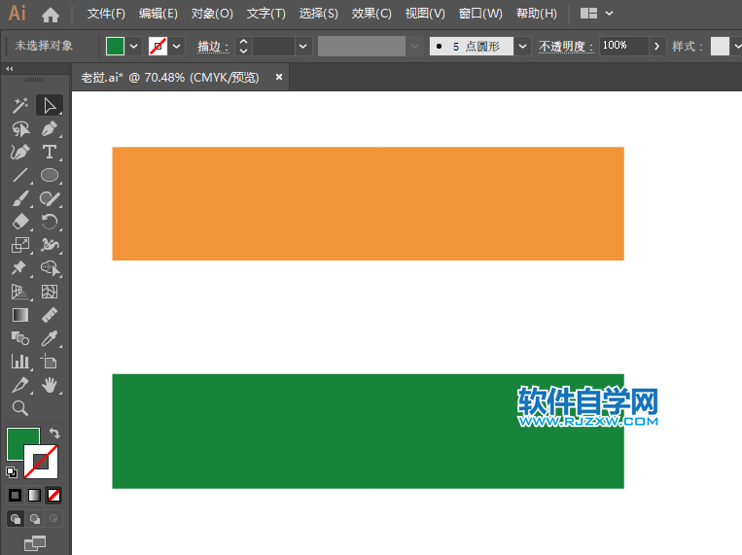Select the Magic Wand tool
742x555 pixels.
click(19, 105)
